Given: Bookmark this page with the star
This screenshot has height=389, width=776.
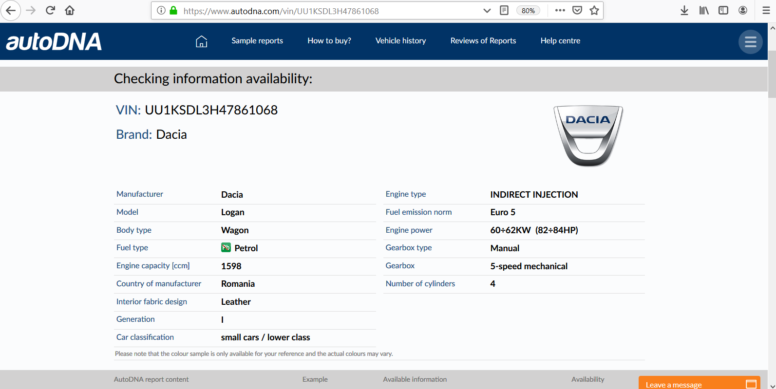Looking at the screenshot, I should pos(594,10).
